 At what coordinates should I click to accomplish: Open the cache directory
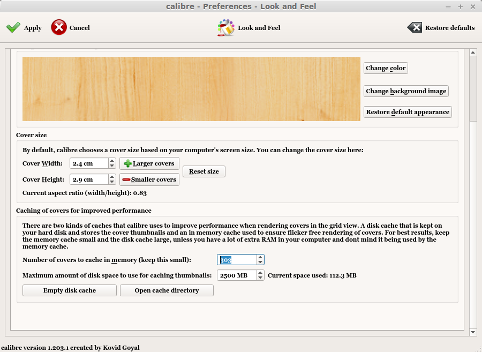point(167,290)
